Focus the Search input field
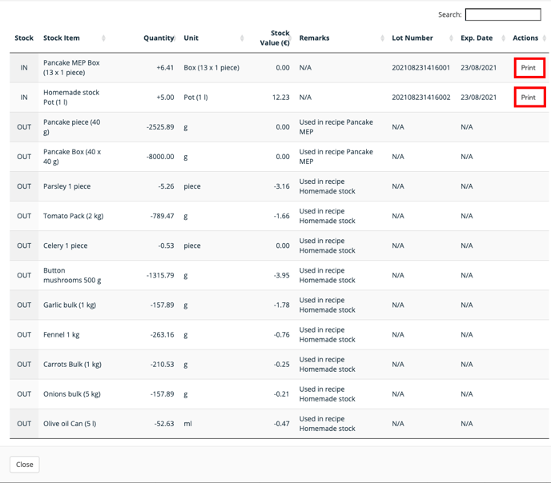Screen dimensions: 551x483 click(503, 14)
